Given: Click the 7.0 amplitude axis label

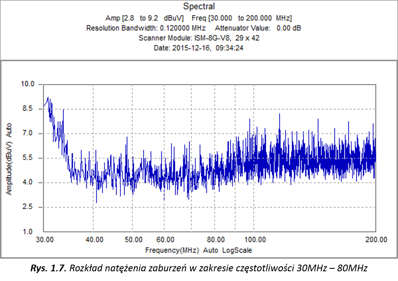Looking at the screenshot, I should pyautogui.click(x=28, y=133).
